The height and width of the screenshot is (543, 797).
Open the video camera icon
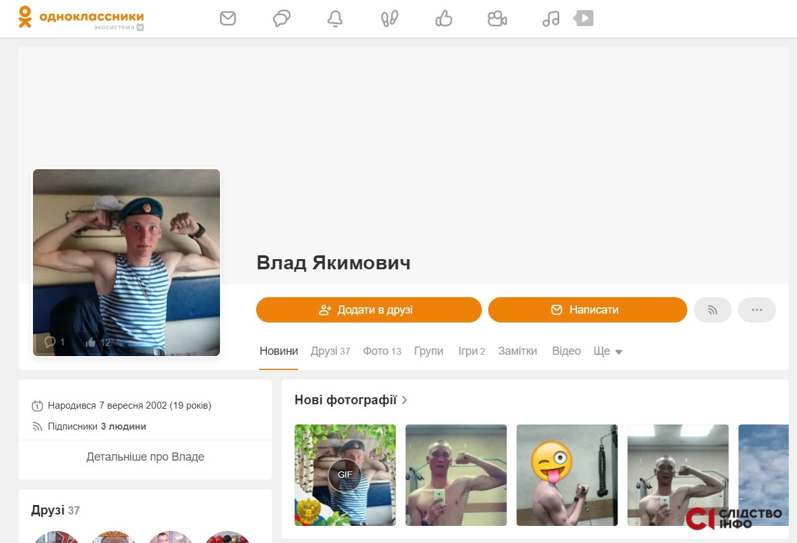pyautogui.click(x=497, y=19)
